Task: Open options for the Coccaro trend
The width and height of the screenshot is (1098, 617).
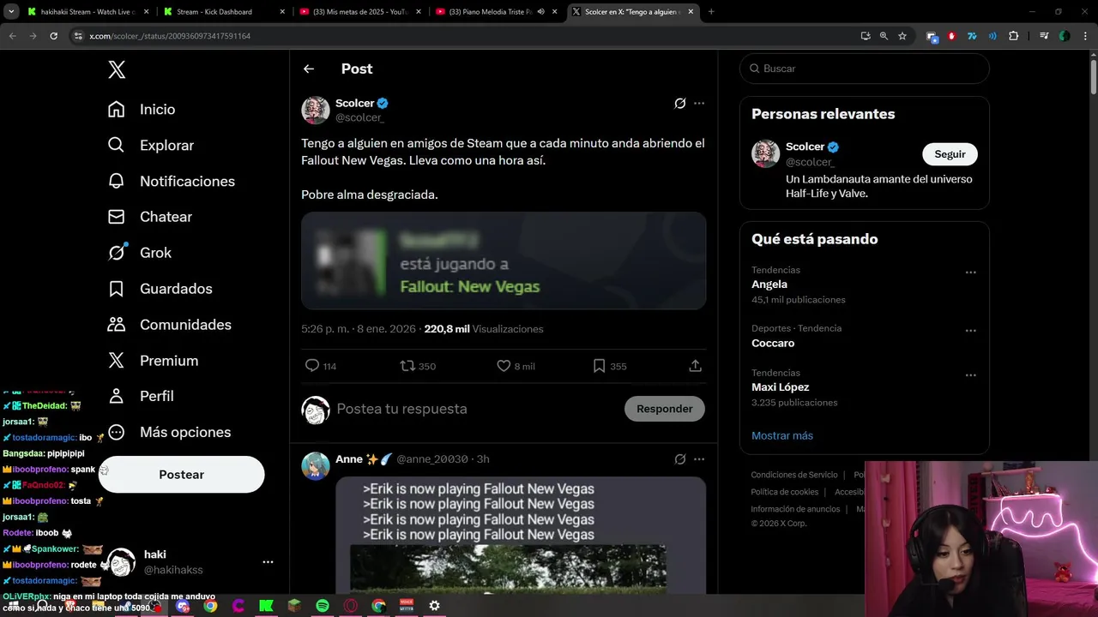Action: (x=970, y=331)
